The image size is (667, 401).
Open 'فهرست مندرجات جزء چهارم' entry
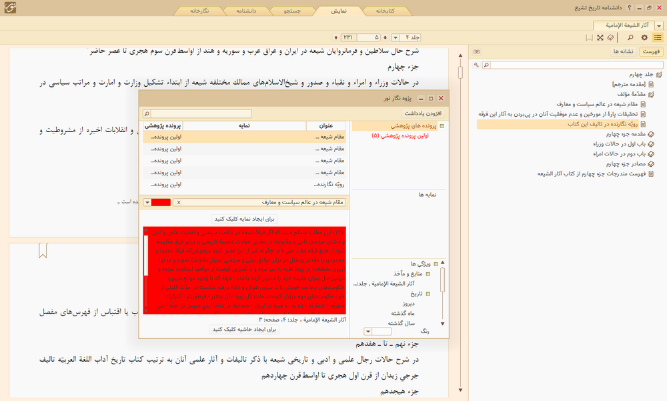pos(591,173)
